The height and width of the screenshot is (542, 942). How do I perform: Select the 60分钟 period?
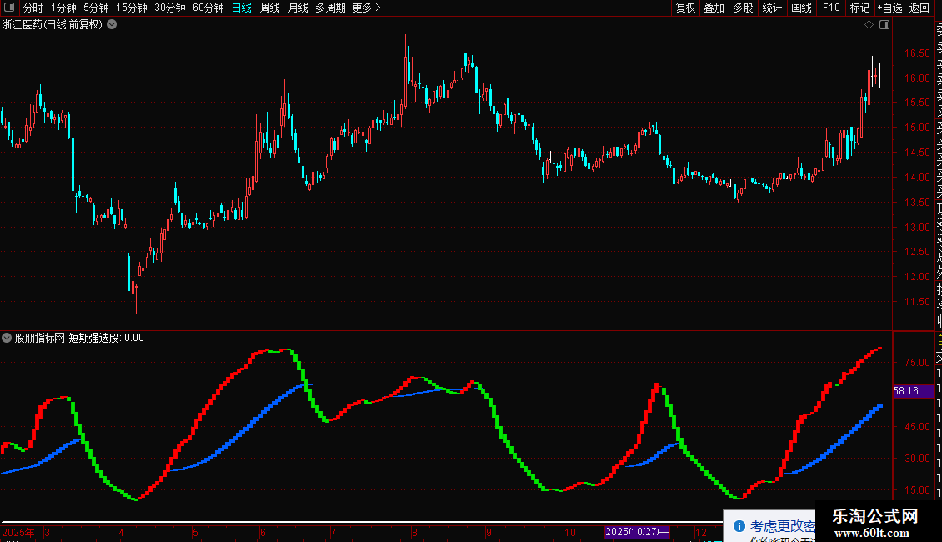pos(208,8)
